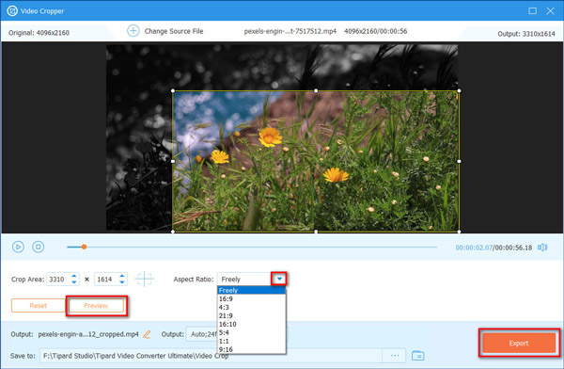The height and width of the screenshot is (369, 564).
Task: Click the Export button
Action: pyautogui.click(x=519, y=343)
